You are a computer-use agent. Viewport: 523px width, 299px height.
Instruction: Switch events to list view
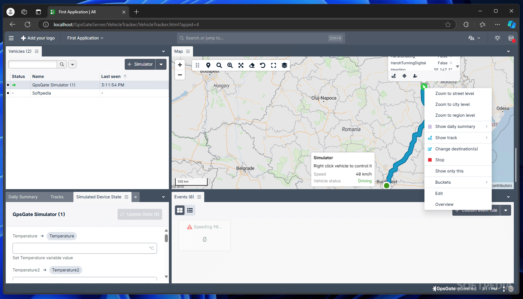[x=190, y=210]
